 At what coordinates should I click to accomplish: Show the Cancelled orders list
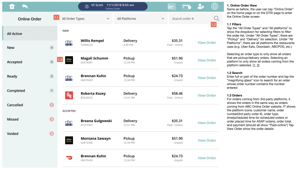pyautogui.click(x=30, y=105)
